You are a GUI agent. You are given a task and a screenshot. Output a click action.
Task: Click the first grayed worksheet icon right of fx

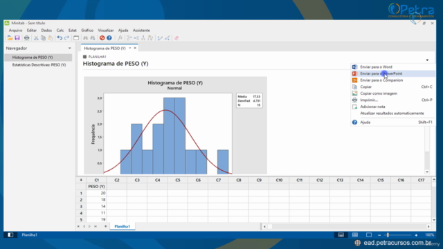pos(129,38)
